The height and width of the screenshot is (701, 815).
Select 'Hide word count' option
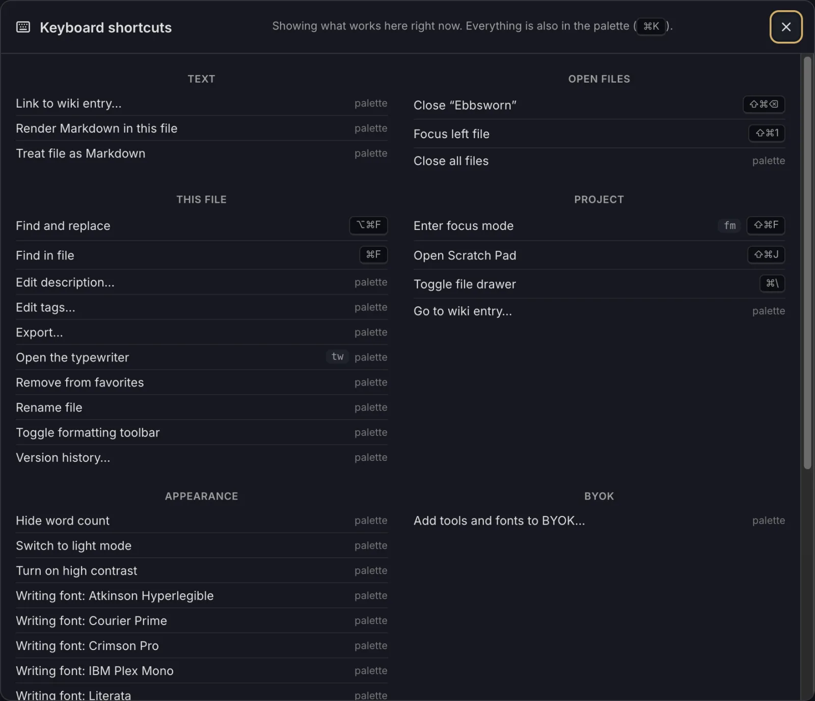coord(202,521)
